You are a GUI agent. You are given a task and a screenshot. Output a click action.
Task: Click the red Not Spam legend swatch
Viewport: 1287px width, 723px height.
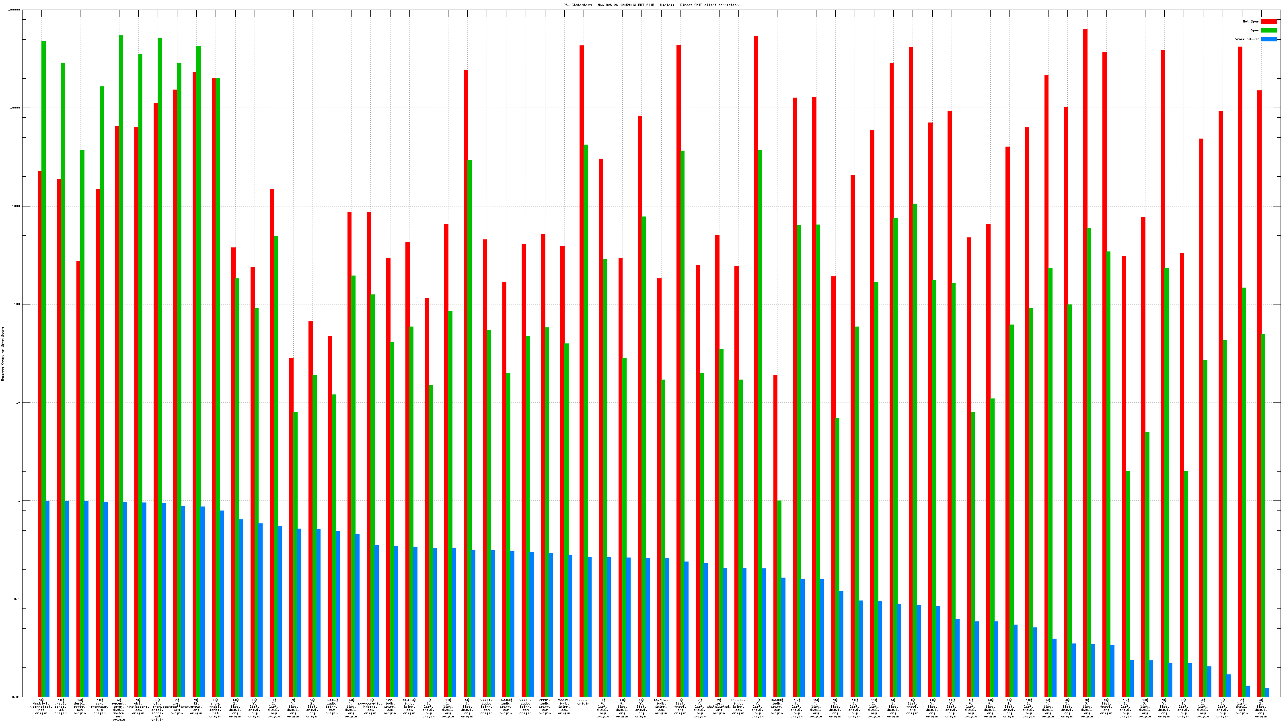[x=1268, y=21]
